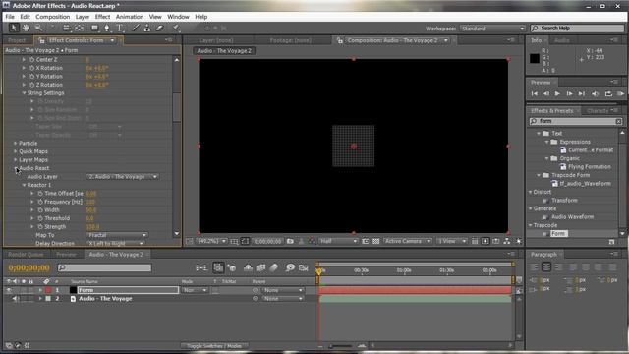The image size is (629, 354).
Task: Toggle transparency grid in viewer
Action: 375,241
